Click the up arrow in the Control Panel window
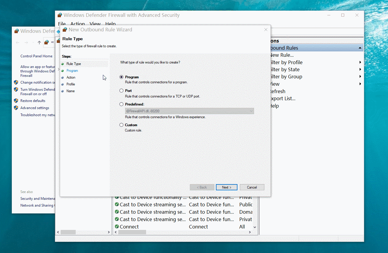Image resolution: width=388 pixels, height=253 pixels. point(39,43)
